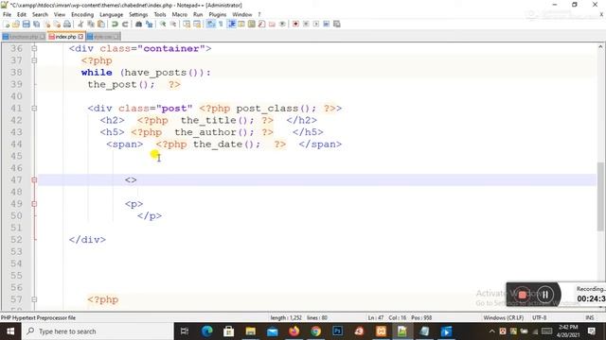Click the Save All toolbar icon

point(36,24)
